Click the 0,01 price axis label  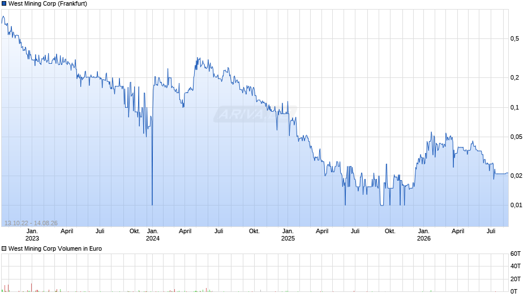point(516,205)
